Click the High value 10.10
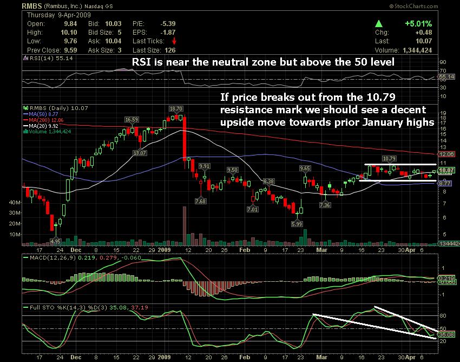This screenshot has height=362, width=460. click(69, 33)
